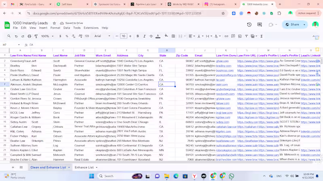Open the number format 123 menu
323x181 pixels.
87,36
